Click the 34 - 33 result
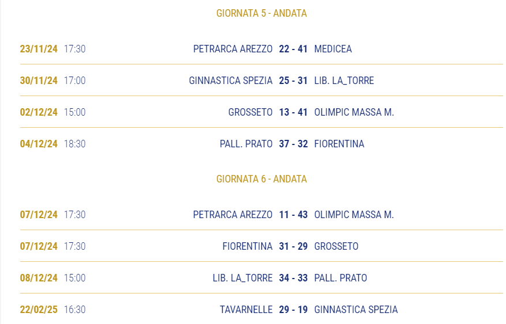Viewport: 506px width, 324px height. [293, 278]
